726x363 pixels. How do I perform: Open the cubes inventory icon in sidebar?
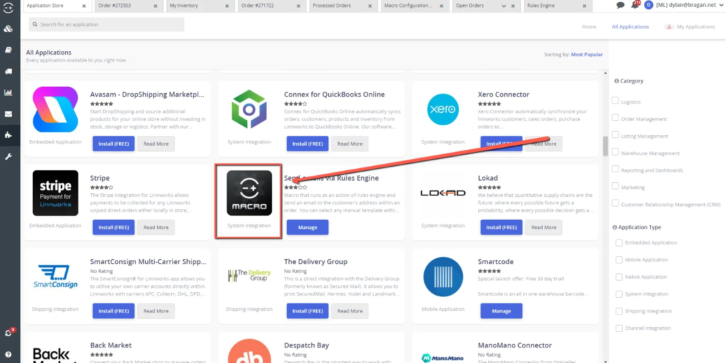[x=8, y=29]
